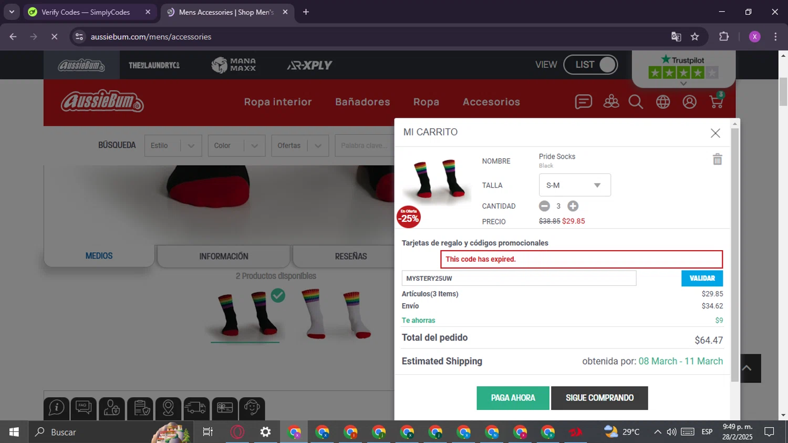
Task: Switch to the Mana Maxx brand
Action: click(x=233, y=65)
